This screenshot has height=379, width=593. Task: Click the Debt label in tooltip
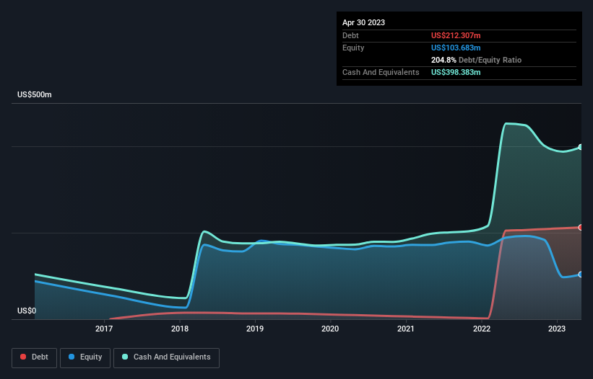point(350,35)
